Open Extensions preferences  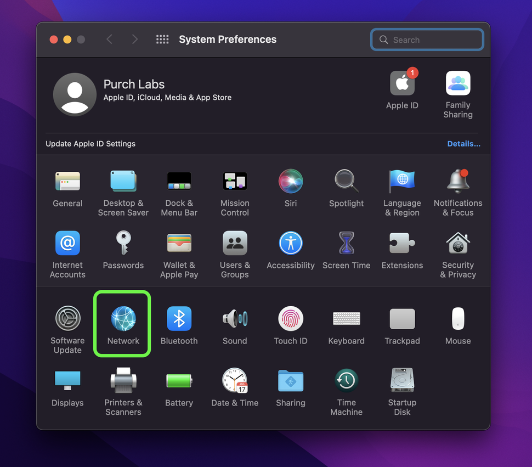pos(402,251)
